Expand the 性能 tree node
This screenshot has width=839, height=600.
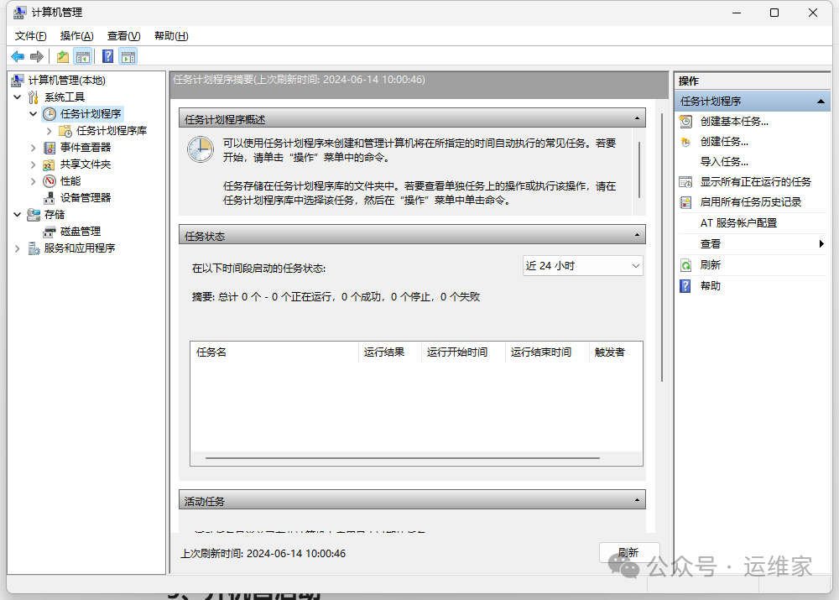click(34, 181)
